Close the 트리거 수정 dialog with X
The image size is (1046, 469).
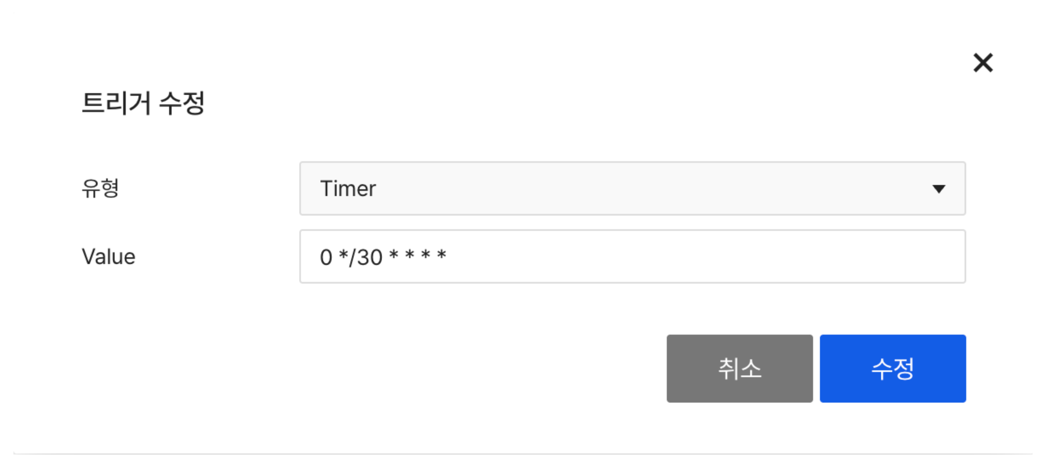click(983, 63)
